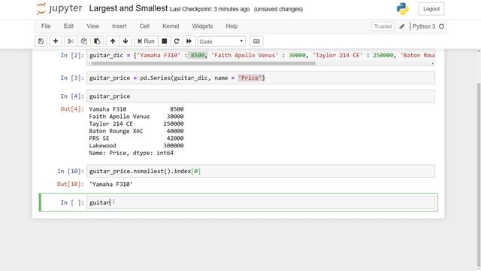Click the edit pencil icon near Trusted
481x271 pixels.
point(402,26)
